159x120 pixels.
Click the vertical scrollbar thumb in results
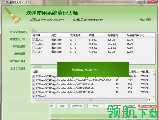(x=153, y=74)
